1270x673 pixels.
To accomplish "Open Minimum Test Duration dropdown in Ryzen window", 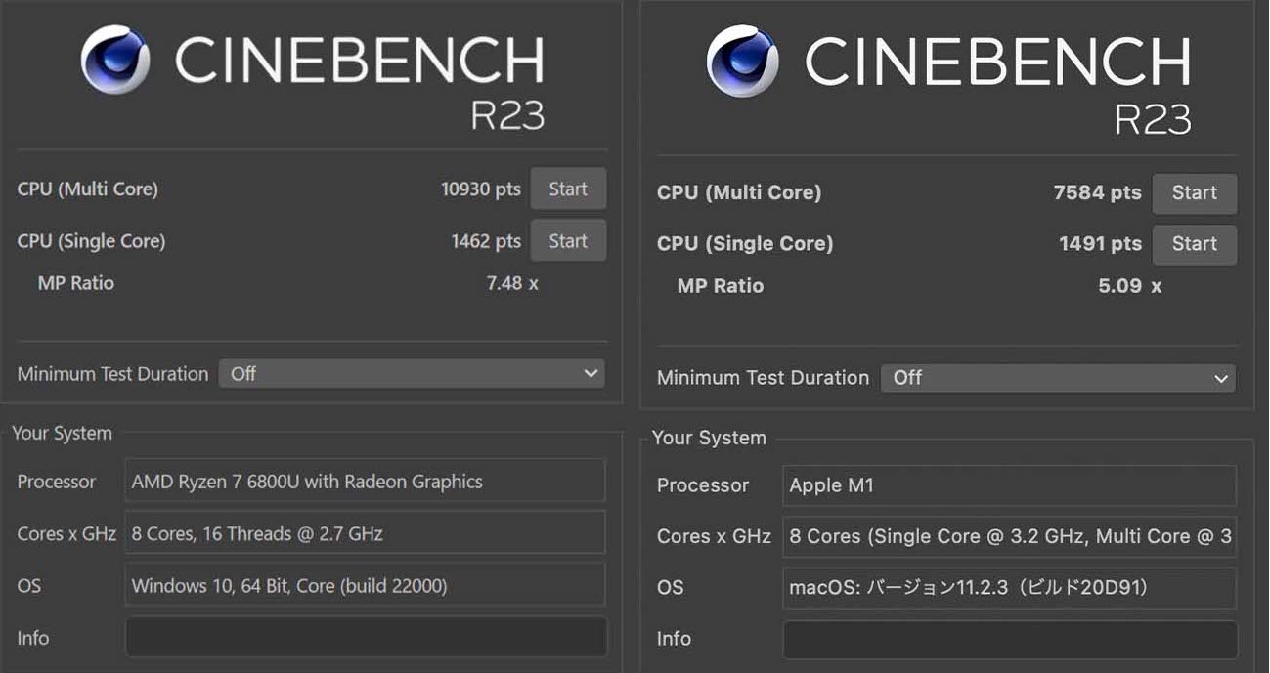I will point(412,374).
